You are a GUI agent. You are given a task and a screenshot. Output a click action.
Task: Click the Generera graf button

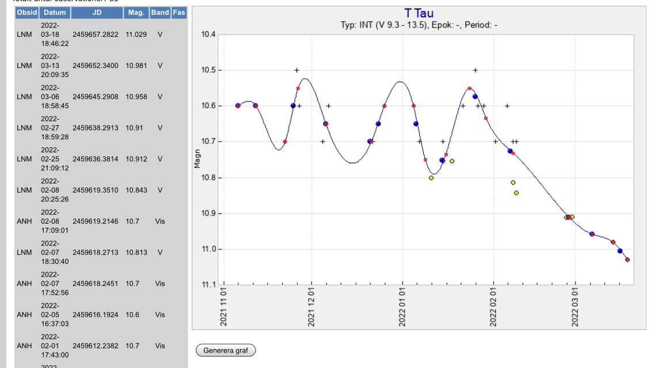point(226,350)
